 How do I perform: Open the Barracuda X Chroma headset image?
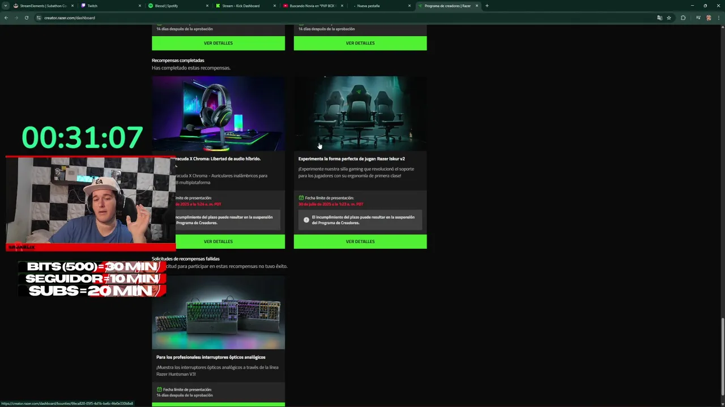218,114
